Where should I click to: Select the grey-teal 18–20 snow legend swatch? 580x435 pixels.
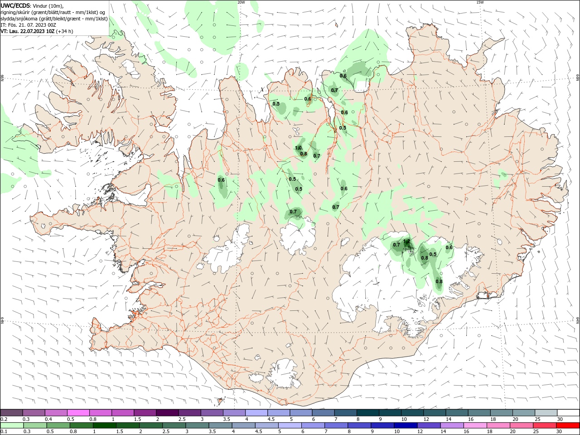501,413
